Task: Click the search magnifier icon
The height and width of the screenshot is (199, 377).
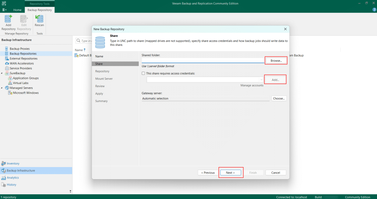Action: (78, 41)
